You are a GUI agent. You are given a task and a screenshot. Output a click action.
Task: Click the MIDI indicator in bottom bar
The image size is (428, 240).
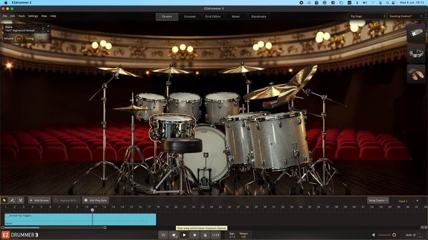pos(410,235)
